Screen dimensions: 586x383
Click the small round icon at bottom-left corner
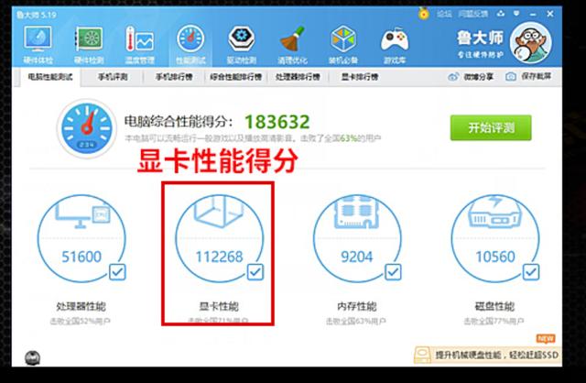pos(33,358)
